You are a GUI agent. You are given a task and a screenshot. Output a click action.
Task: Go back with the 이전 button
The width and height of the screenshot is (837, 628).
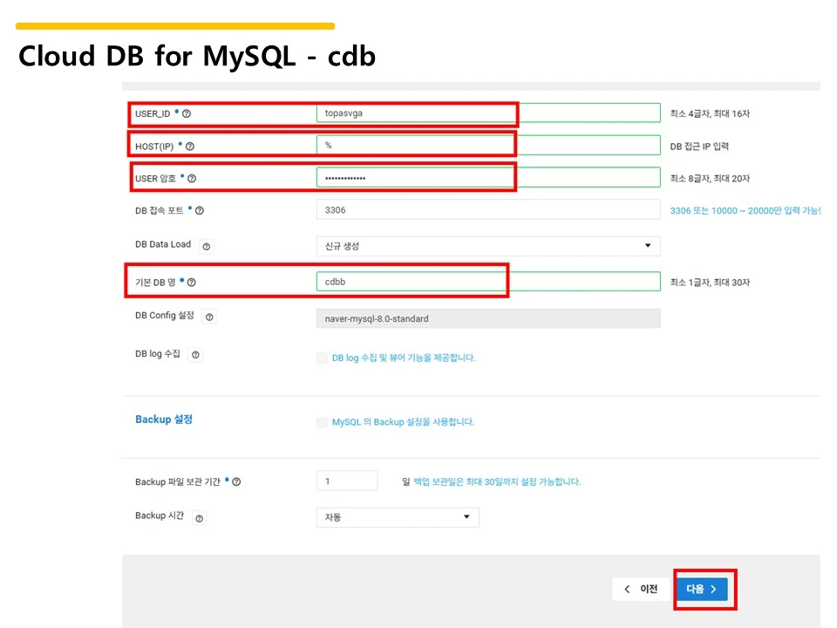click(641, 589)
